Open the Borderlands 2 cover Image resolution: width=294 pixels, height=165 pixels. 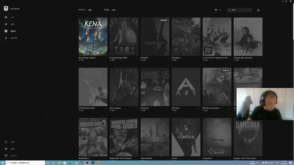click(x=93, y=137)
